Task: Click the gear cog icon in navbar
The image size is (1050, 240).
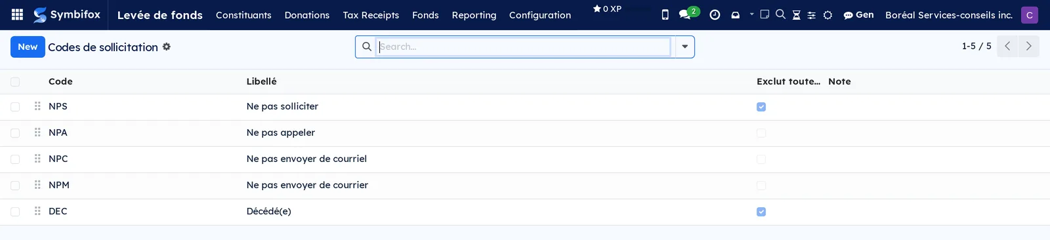Action: [x=828, y=15]
